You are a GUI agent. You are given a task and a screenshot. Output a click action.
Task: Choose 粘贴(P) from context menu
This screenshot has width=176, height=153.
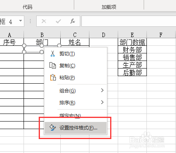[x=75, y=77]
